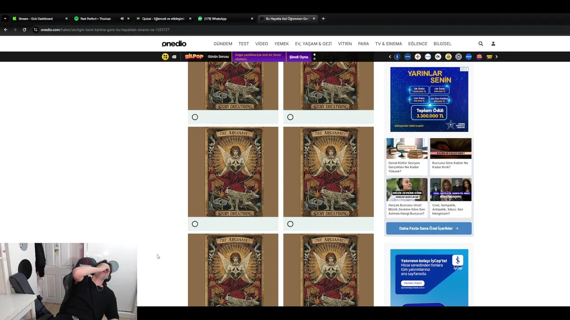
Task: Open site info icon left of onedio.com URL
Action: pyautogui.click(x=35, y=30)
